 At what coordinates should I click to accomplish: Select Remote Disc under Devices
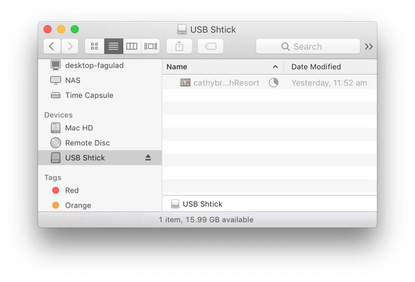(87, 143)
